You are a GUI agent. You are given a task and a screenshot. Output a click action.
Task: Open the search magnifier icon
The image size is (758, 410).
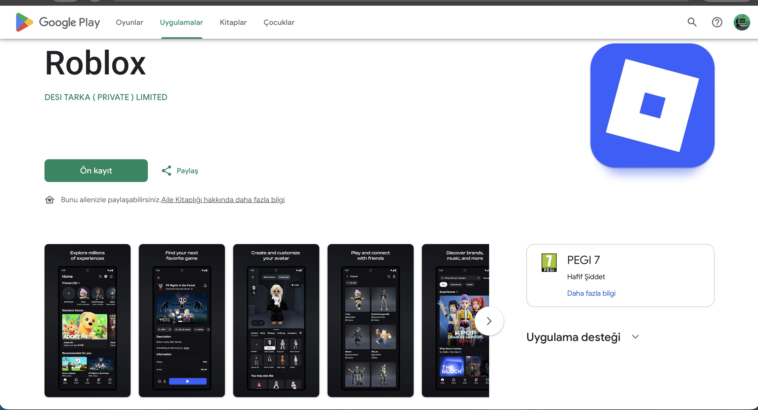click(x=692, y=22)
